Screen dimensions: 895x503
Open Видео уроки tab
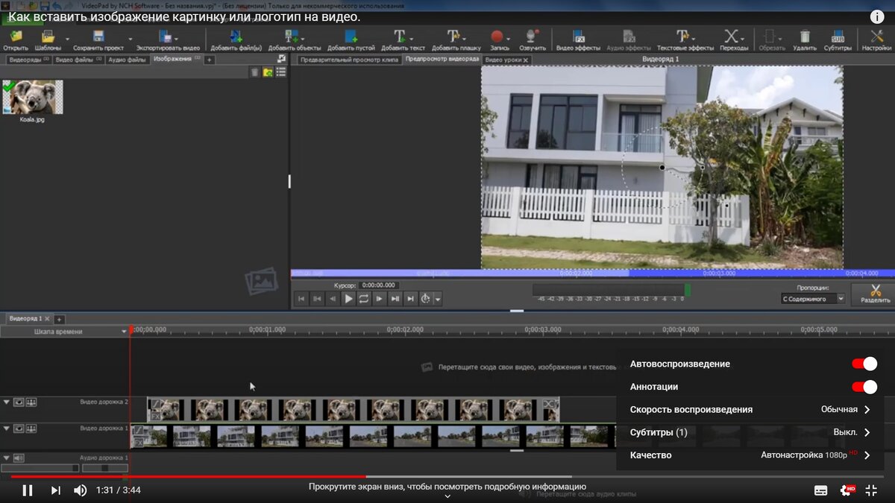point(506,59)
